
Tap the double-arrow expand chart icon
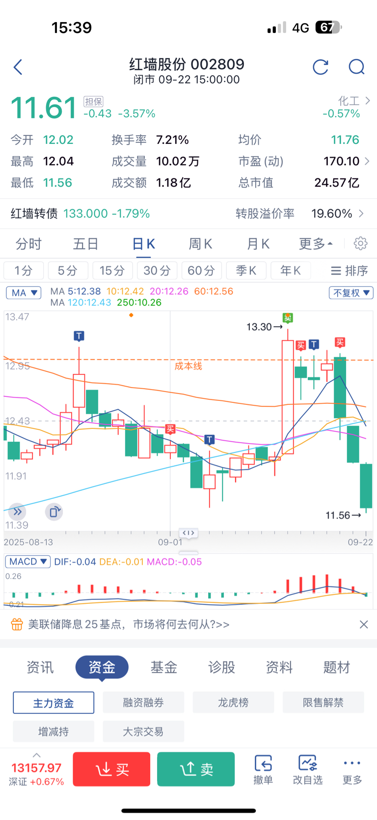pos(17,512)
